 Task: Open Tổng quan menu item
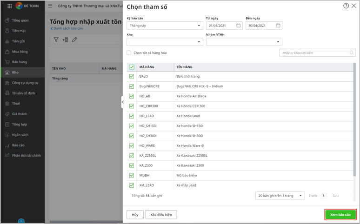22,20
